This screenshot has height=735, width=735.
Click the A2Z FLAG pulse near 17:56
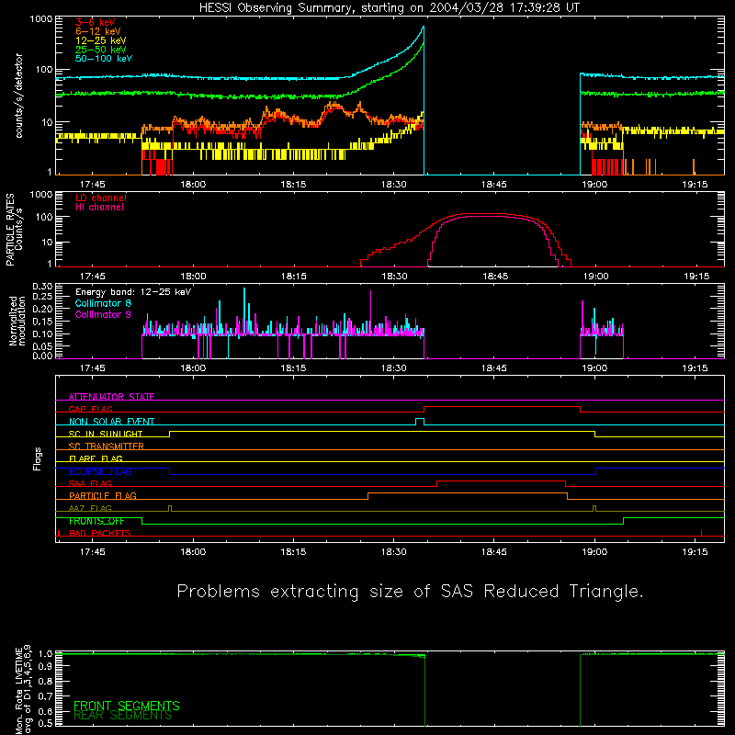pos(170,509)
